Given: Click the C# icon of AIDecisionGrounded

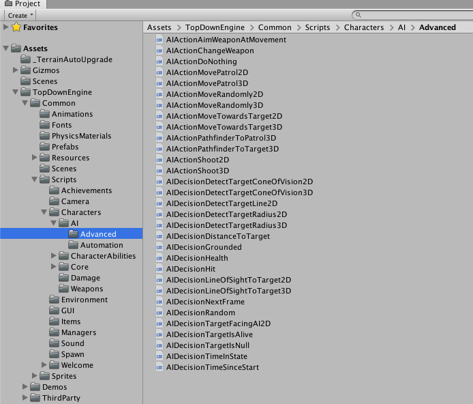Looking at the screenshot, I should [x=159, y=247].
